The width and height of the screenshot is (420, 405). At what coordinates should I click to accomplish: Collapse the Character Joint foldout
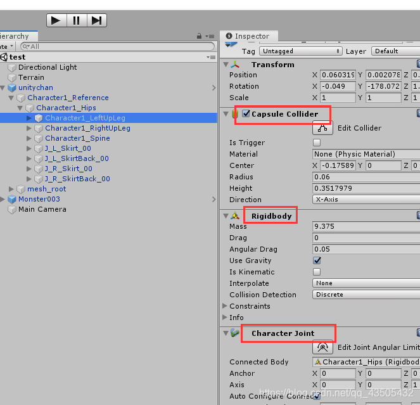pyautogui.click(x=226, y=333)
